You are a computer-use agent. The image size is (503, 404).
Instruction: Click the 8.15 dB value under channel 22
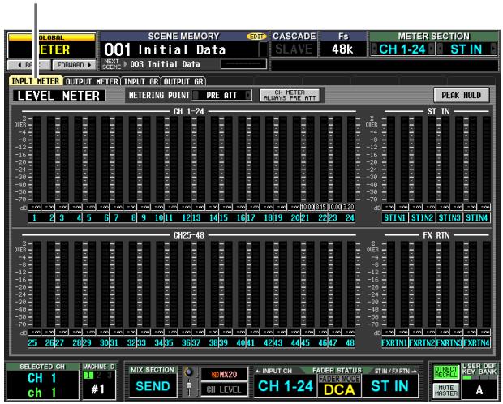(x=321, y=207)
